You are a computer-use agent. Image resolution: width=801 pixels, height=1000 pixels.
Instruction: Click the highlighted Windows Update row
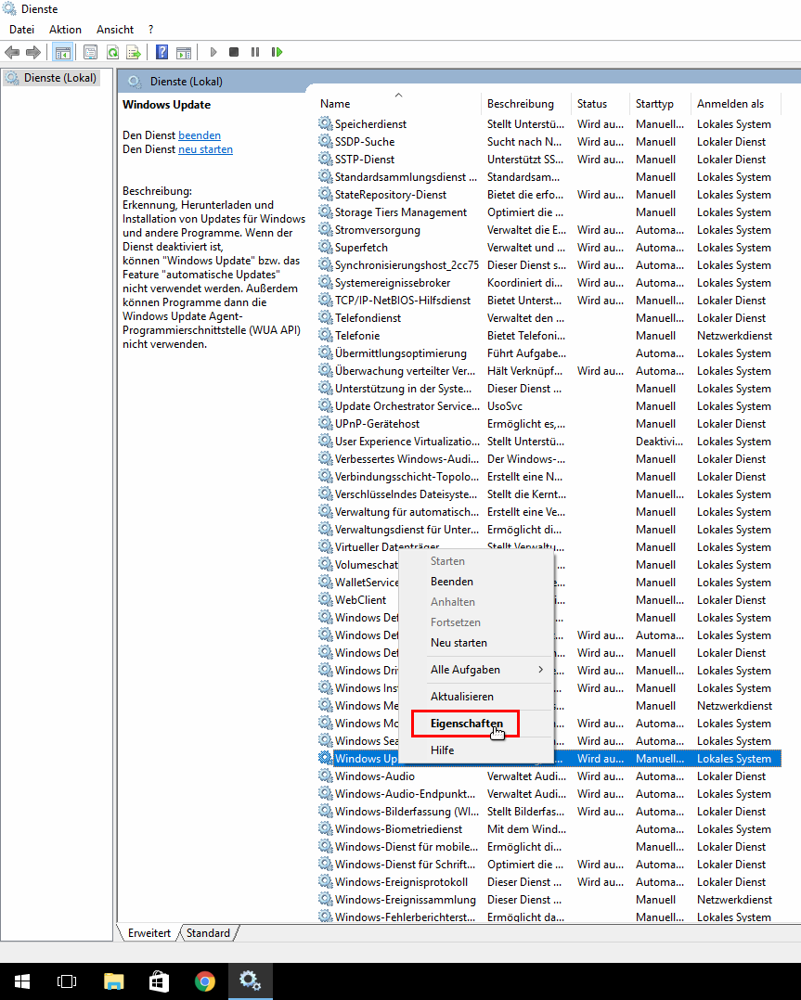point(549,758)
